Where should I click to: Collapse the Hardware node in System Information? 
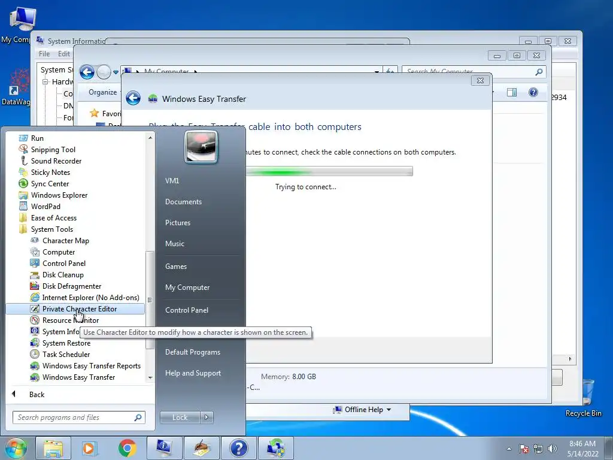[x=45, y=81]
